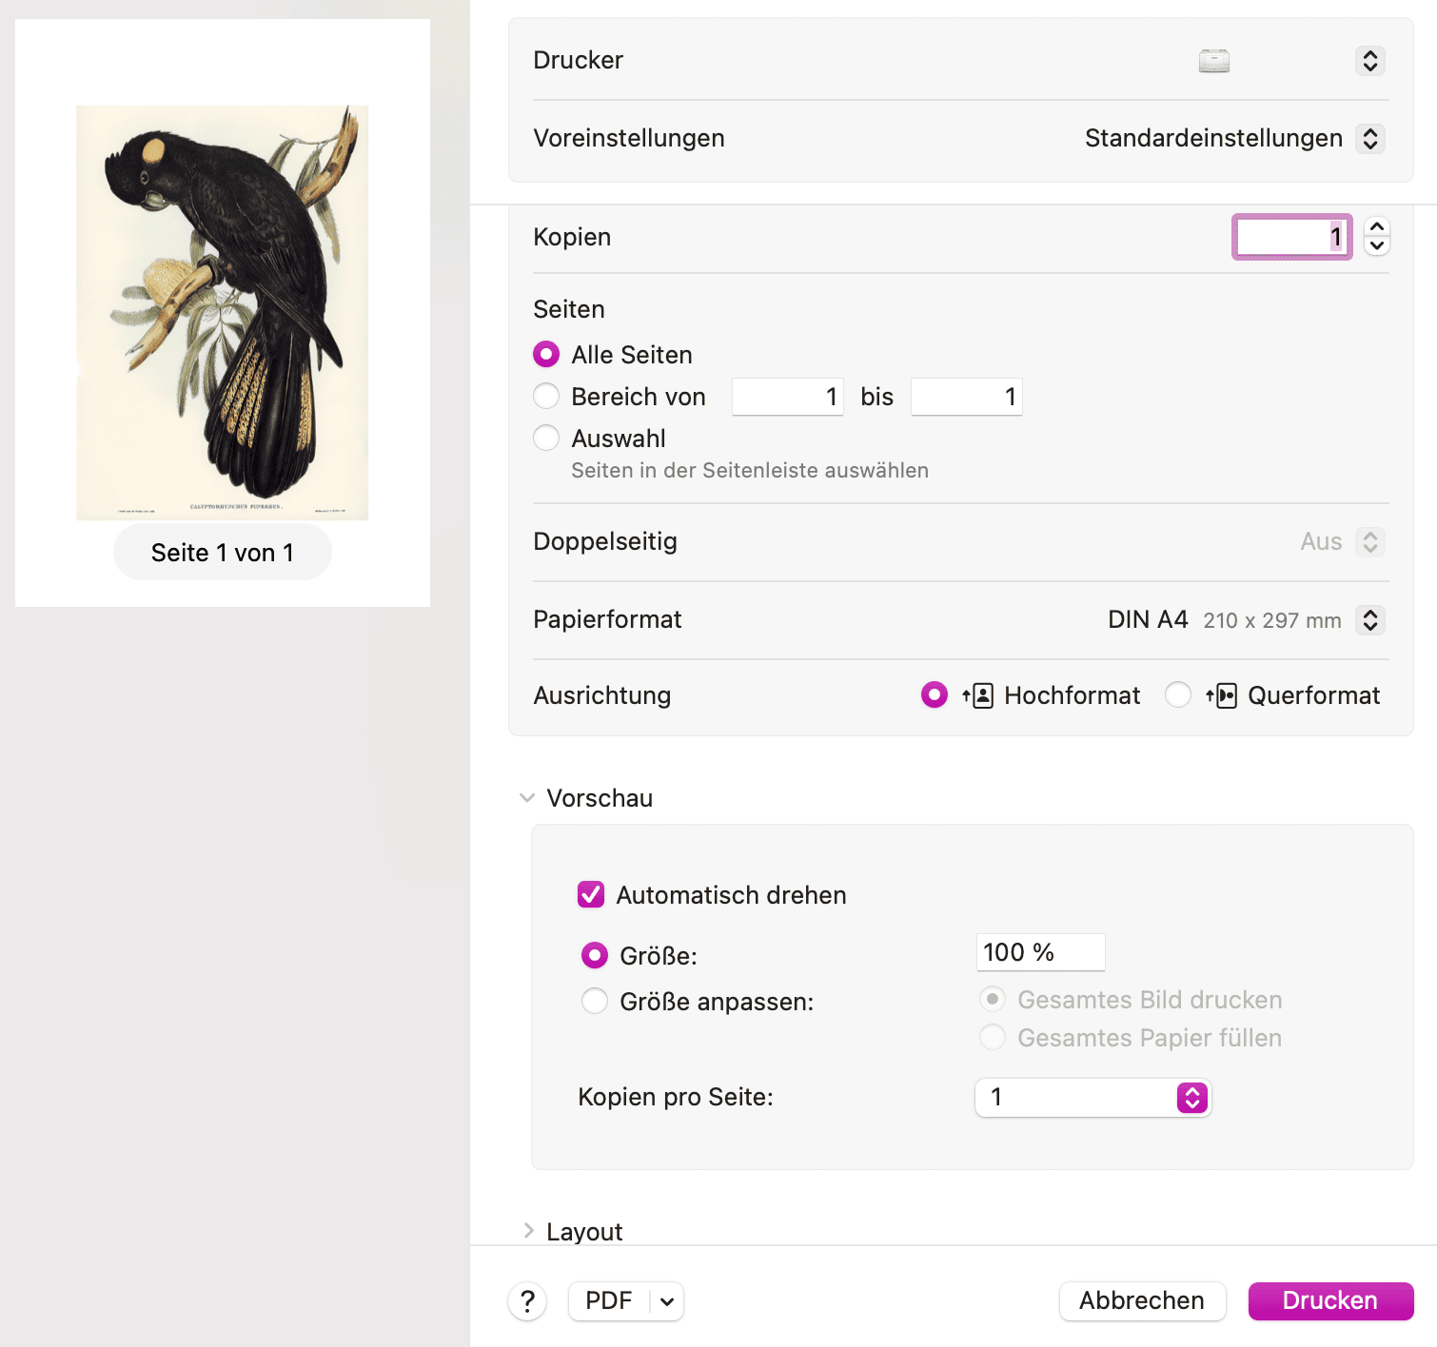Click the printer icon in Drucker row
1437x1347 pixels.
tap(1213, 61)
